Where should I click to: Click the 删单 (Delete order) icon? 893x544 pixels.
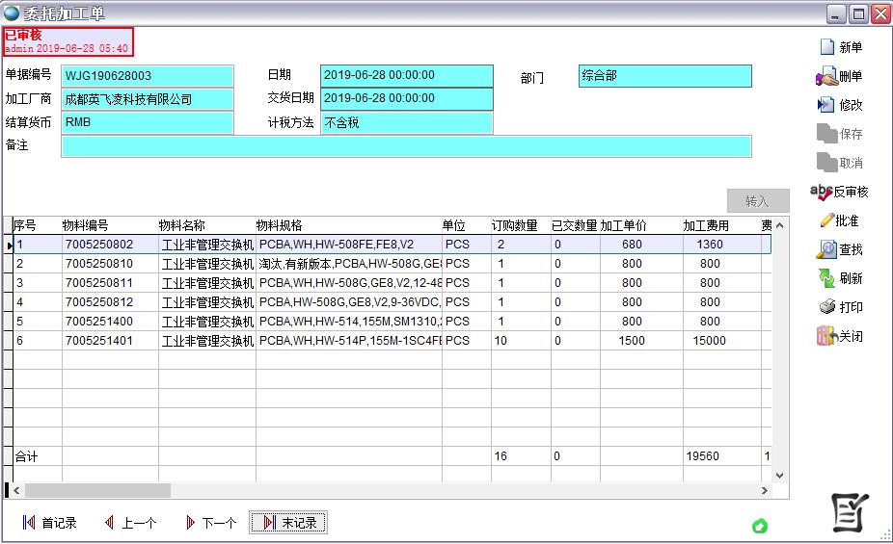826,76
